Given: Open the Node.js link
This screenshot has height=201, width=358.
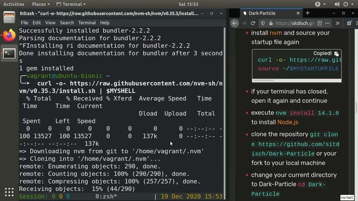Looking at the screenshot, I should [x=288, y=122].
